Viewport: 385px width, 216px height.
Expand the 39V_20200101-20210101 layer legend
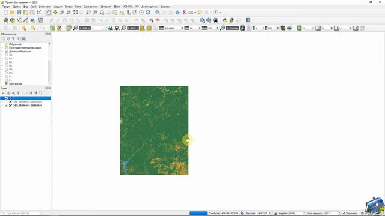click(x=2, y=102)
